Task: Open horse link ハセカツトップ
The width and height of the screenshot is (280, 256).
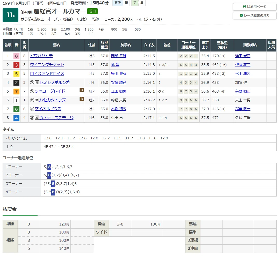Action: 53,100
